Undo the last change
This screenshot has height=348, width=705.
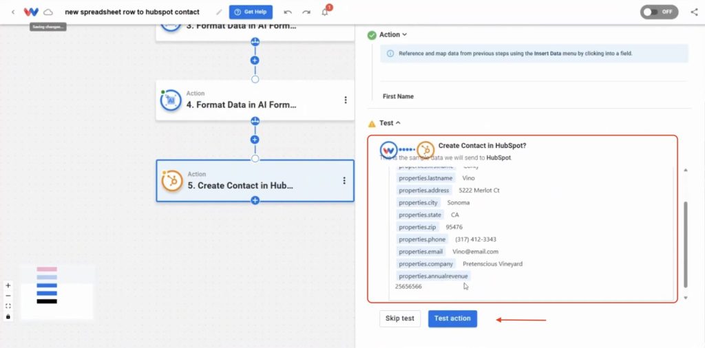coord(288,12)
